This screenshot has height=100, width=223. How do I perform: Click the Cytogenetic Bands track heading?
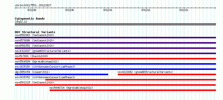tap(30, 19)
